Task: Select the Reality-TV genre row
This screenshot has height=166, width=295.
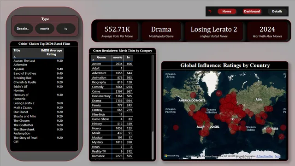Action: [x=112, y=151]
